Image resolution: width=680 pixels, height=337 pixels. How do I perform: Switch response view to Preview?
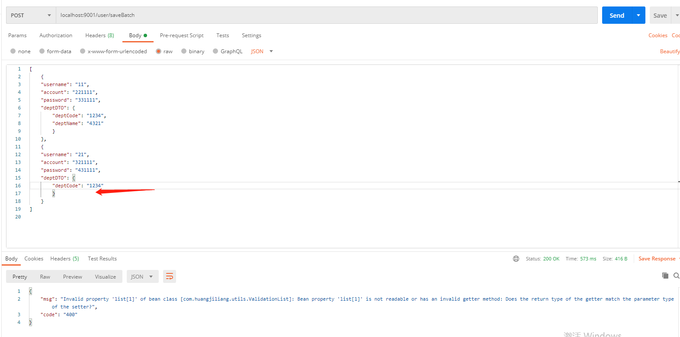[x=73, y=276]
